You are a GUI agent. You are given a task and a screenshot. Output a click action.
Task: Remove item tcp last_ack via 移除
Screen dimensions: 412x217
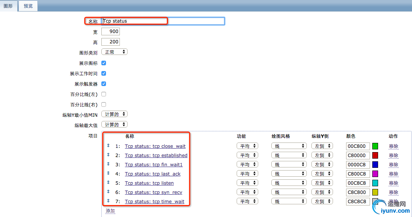pyautogui.click(x=394, y=174)
